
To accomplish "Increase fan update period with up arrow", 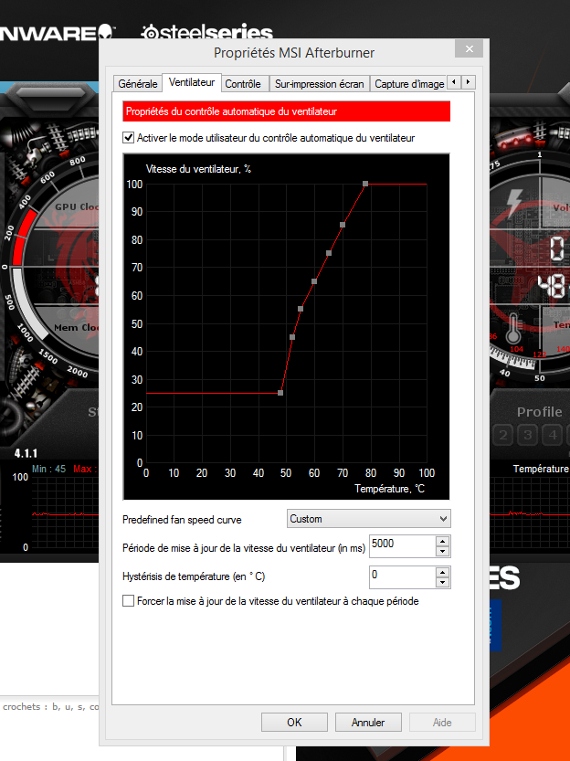I will 442,541.
